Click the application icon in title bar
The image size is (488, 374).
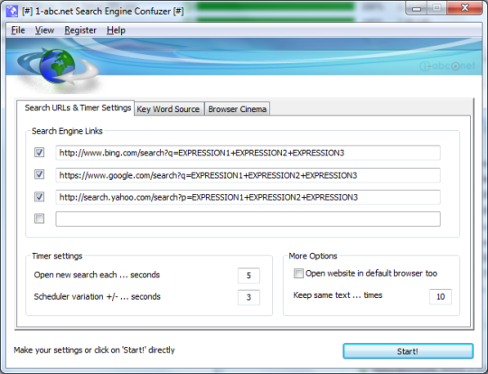coord(12,11)
